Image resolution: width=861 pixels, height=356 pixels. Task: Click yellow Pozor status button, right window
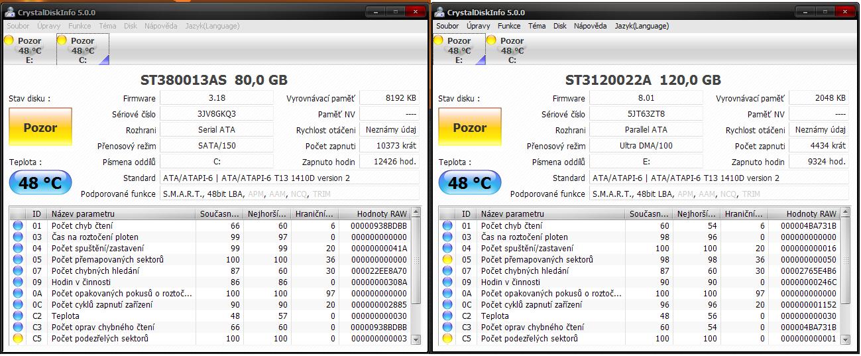pyautogui.click(x=470, y=127)
